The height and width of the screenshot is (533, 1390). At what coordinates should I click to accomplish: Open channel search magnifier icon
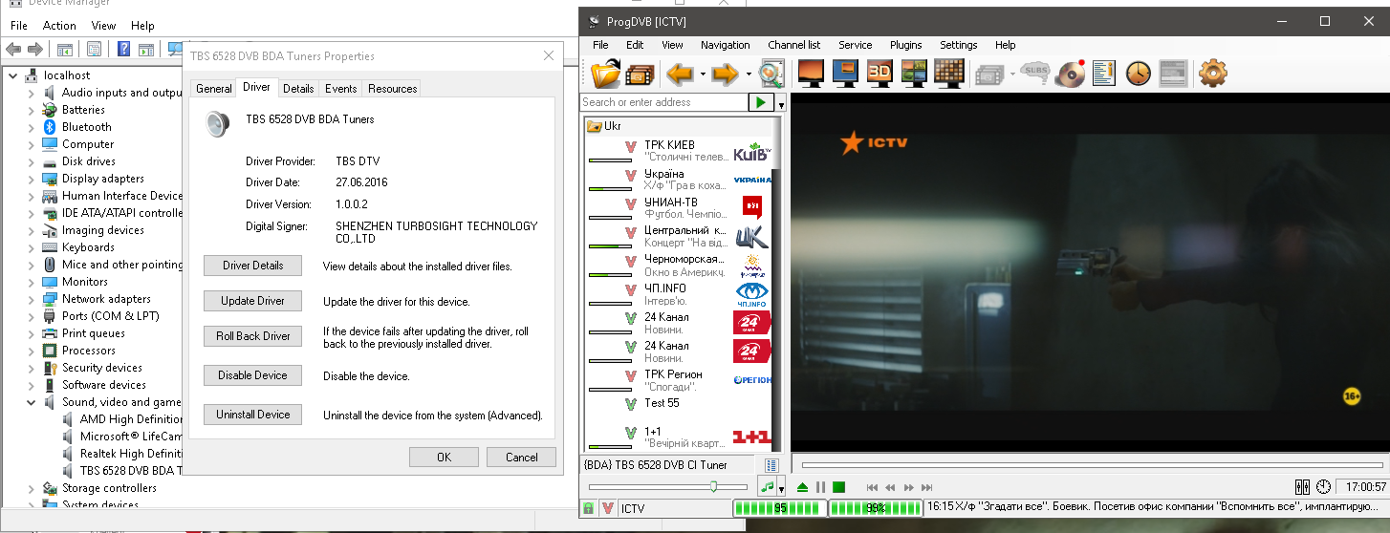point(771,74)
